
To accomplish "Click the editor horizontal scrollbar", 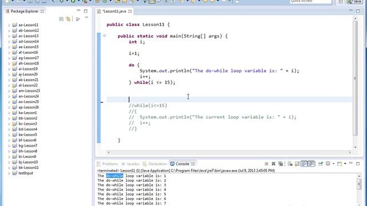I will pos(229,152).
